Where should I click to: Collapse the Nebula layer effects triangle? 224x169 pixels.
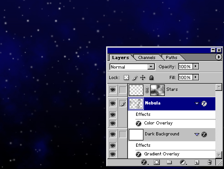[197, 104]
